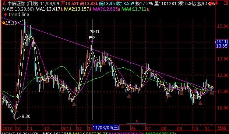Viewport: 229px width, 134px height.
Task: Click the 9.30 low price label
Action: pyautogui.click(x=26, y=116)
